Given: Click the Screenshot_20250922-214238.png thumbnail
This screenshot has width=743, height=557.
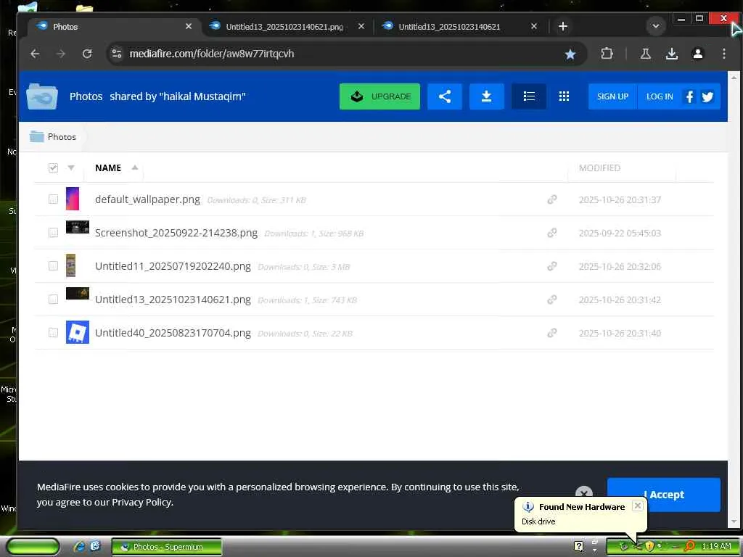Looking at the screenshot, I should point(77,227).
